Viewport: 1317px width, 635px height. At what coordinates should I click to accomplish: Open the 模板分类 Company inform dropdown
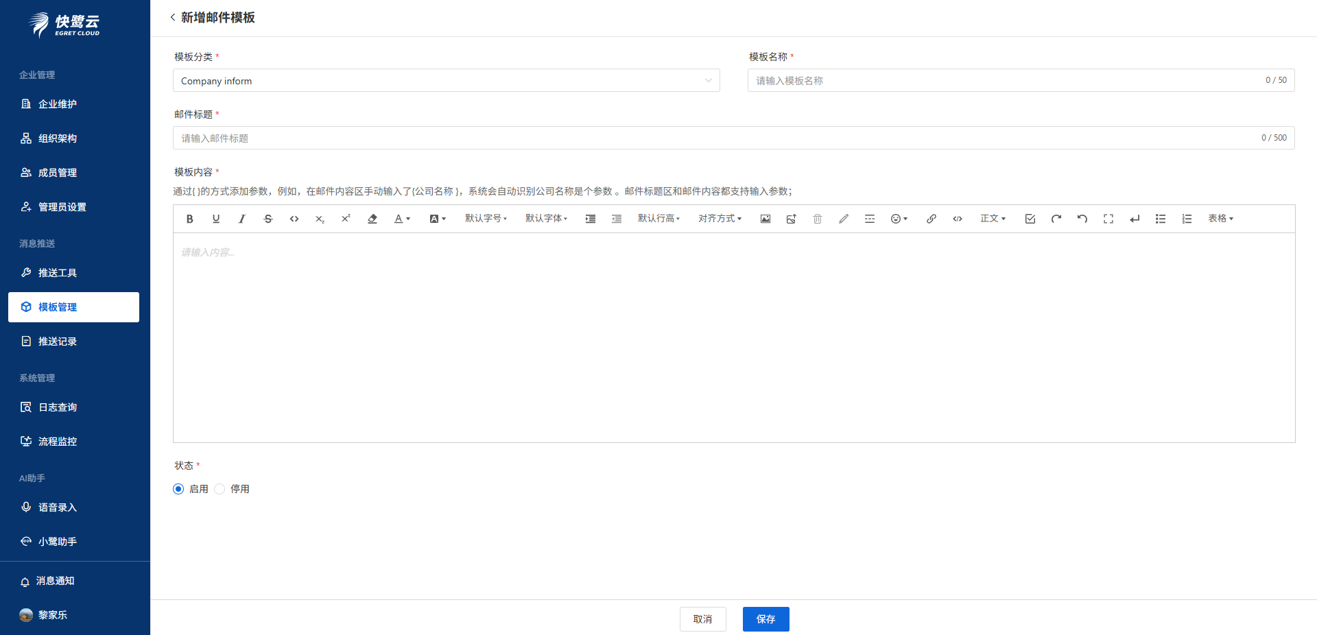coord(446,80)
